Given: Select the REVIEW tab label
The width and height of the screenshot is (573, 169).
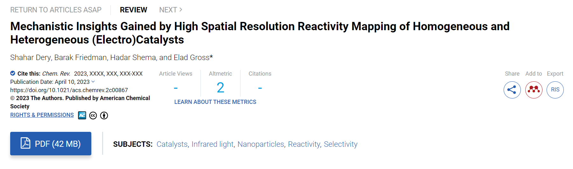Looking at the screenshot, I should coord(133,10).
